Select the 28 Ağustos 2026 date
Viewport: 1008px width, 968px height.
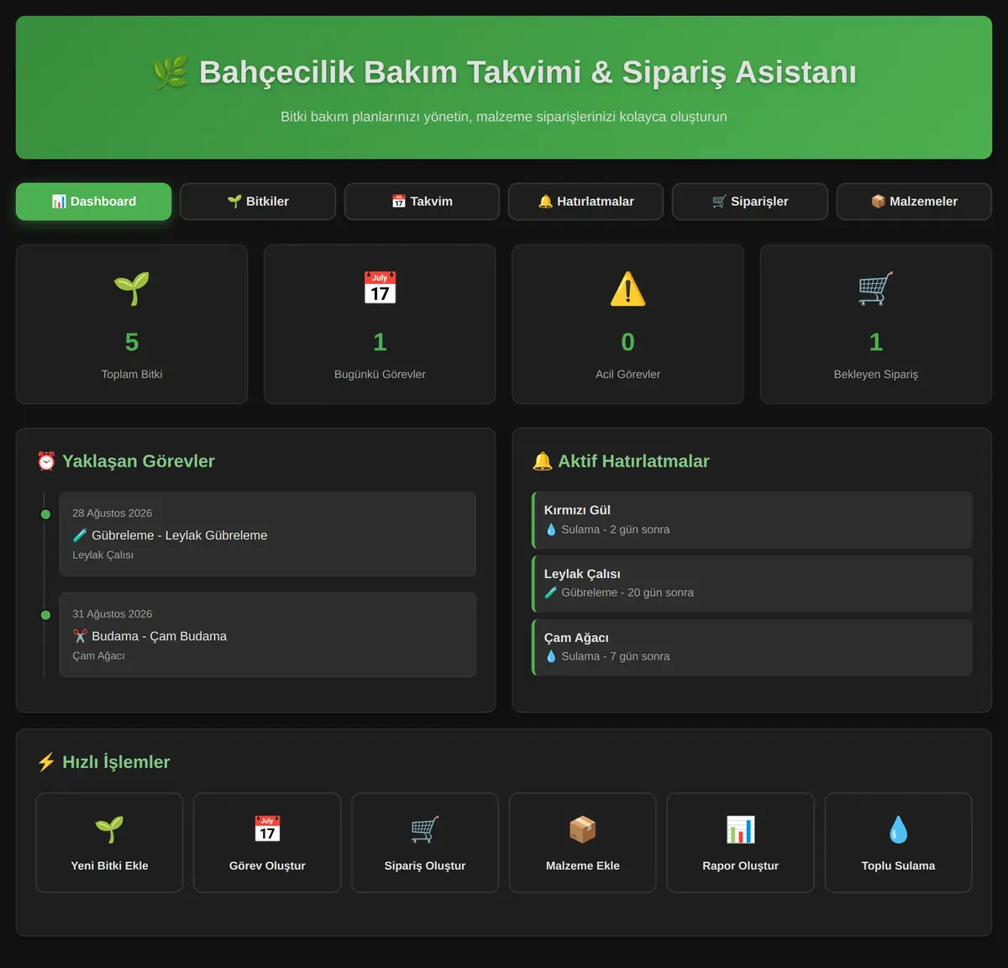coord(112,513)
